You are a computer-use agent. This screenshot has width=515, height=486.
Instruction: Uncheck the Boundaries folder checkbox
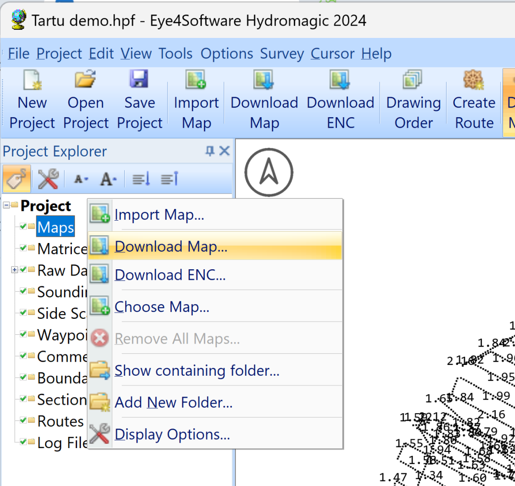click(x=23, y=377)
